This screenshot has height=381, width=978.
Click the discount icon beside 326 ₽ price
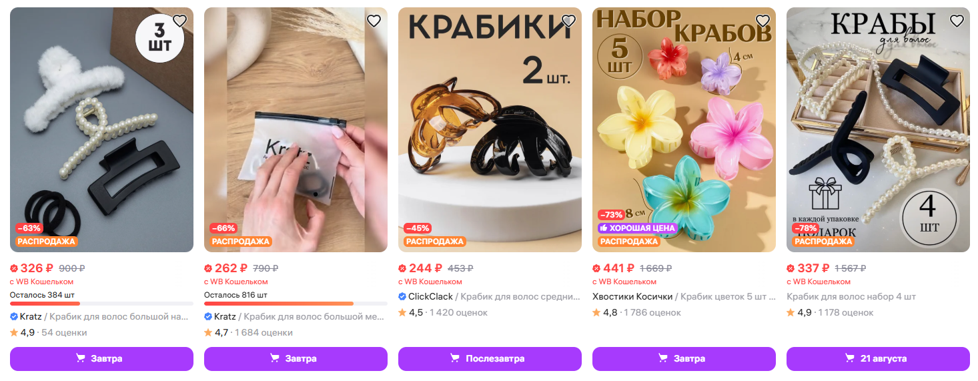click(x=14, y=268)
